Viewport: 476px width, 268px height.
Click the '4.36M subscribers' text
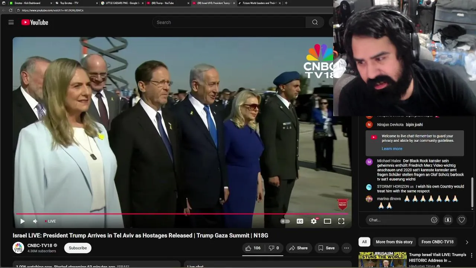[42, 251]
